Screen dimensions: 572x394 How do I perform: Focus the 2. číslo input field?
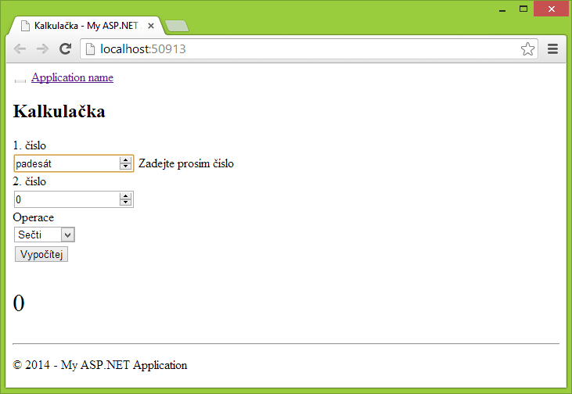[74, 199]
